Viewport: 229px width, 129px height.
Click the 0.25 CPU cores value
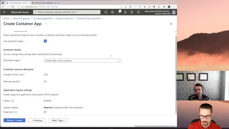(46, 75)
